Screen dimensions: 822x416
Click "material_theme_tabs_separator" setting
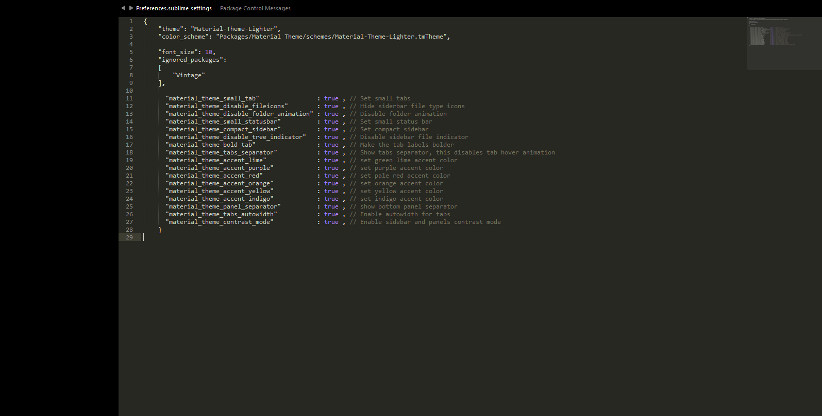tap(222, 152)
